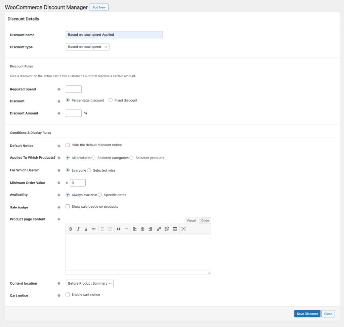Show help tooltip for Required Spend
Screen dimensions: 344x327
click(59, 89)
